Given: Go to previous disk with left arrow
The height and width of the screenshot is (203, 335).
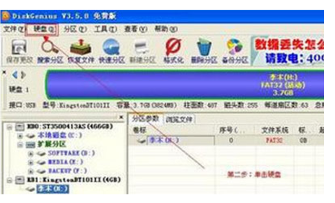Looking at the screenshot, I should (15, 75).
